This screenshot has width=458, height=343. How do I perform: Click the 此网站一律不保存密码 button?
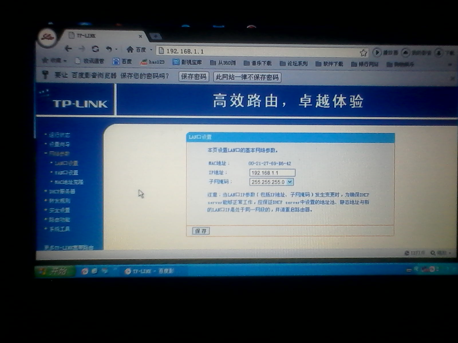(247, 77)
